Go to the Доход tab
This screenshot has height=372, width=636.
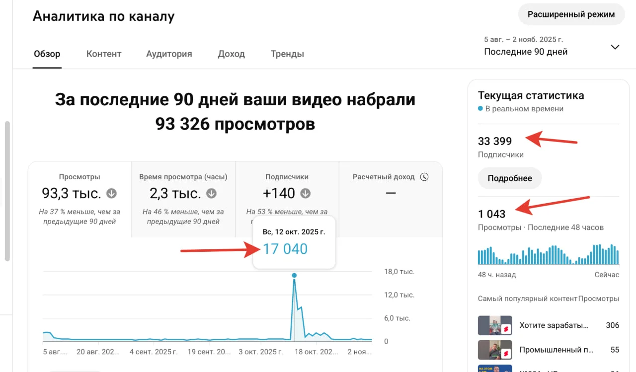click(x=231, y=54)
